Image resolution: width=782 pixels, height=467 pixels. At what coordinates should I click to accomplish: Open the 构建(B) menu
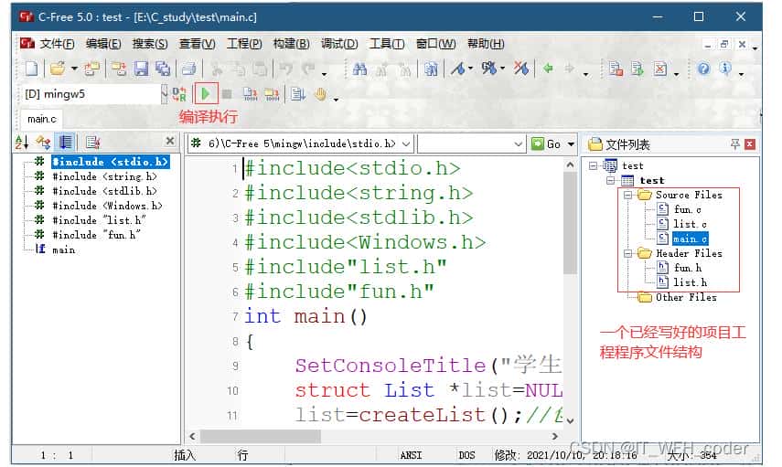290,44
